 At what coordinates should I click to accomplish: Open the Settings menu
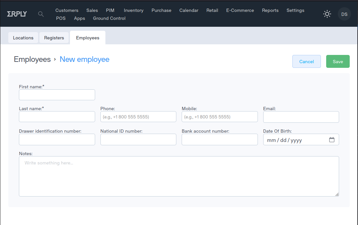pos(295,10)
